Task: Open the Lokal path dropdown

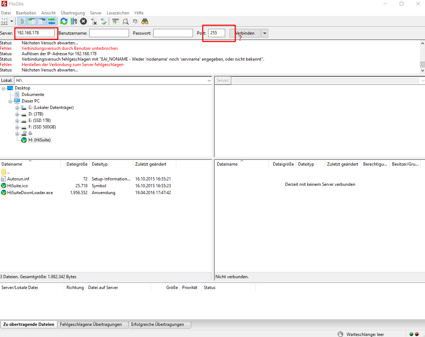Action: (209, 81)
